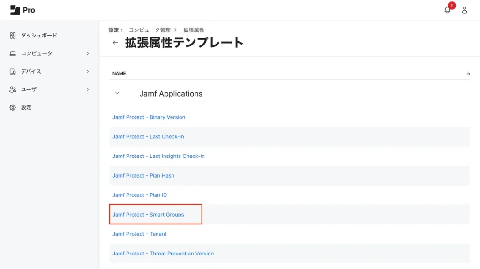Select 設定 in the sidebar menu
This screenshot has height=269, width=480.
coord(26,107)
